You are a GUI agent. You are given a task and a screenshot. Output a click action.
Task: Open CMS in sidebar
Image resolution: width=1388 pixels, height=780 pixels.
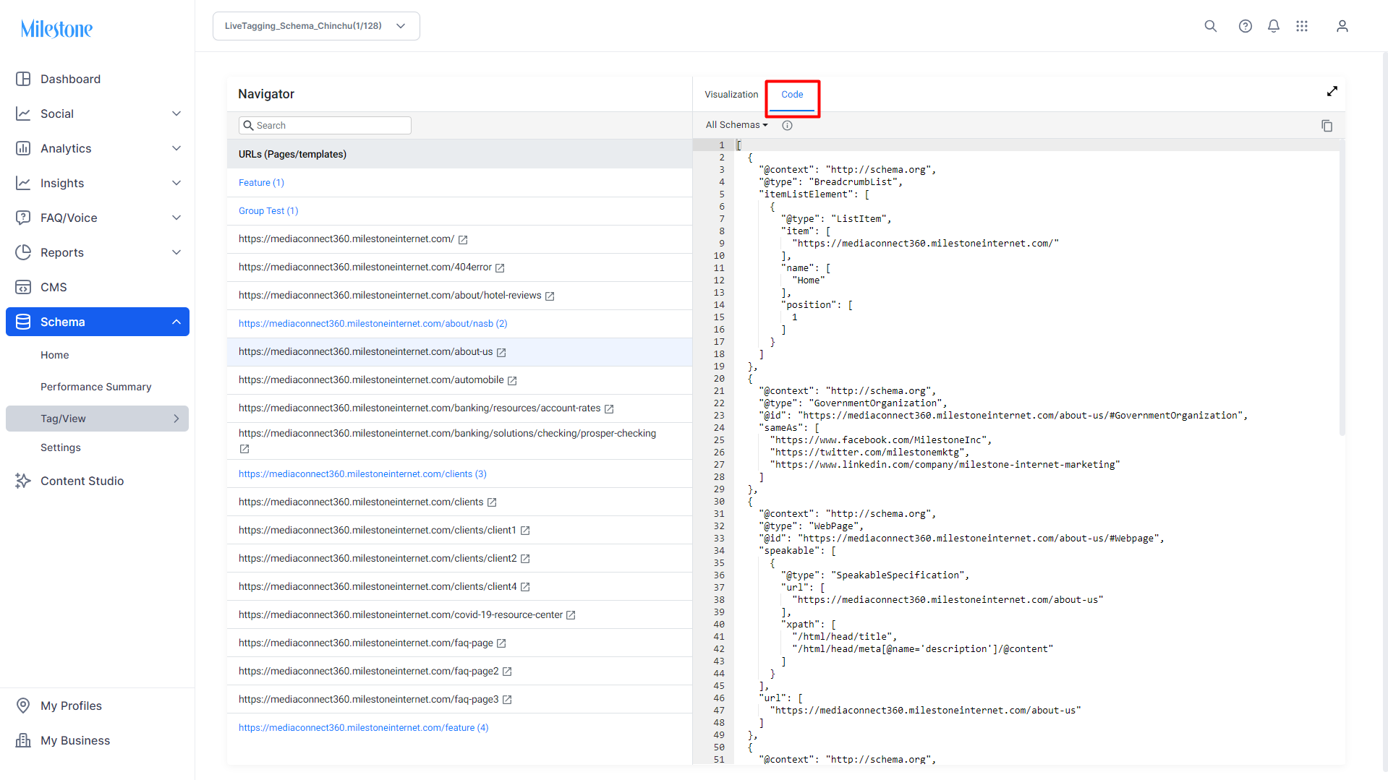(x=54, y=287)
